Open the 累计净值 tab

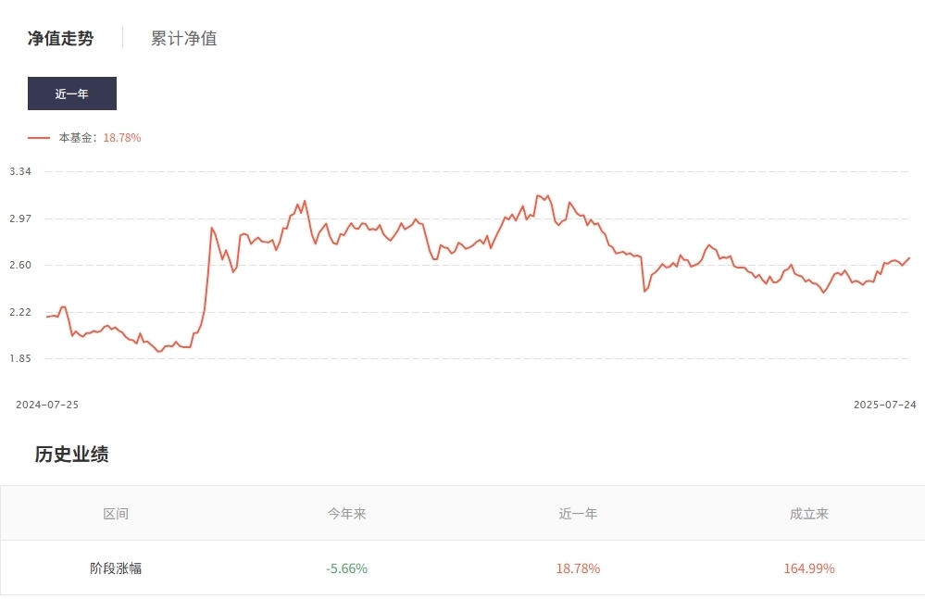pos(184,39)
